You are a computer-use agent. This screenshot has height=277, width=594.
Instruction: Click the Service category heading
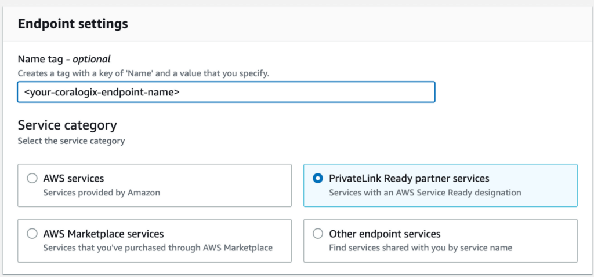(x=67, y=125)
